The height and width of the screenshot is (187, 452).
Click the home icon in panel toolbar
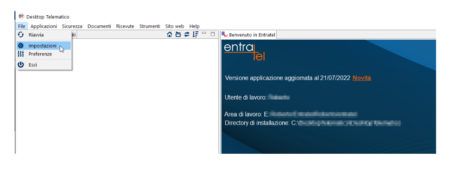[x=169, y=35]
